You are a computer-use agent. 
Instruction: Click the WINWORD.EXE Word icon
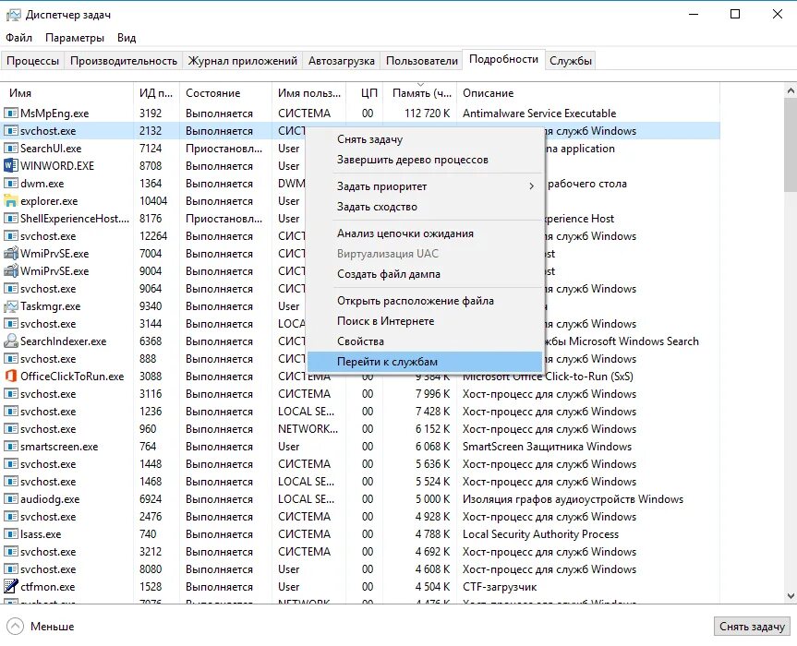tap(11, 165)
